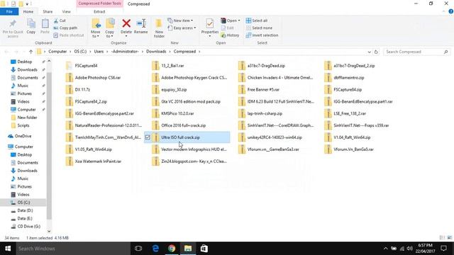Click Select all in the ribbon
Viewport: 454px width, 255px height.
(257, 21)
